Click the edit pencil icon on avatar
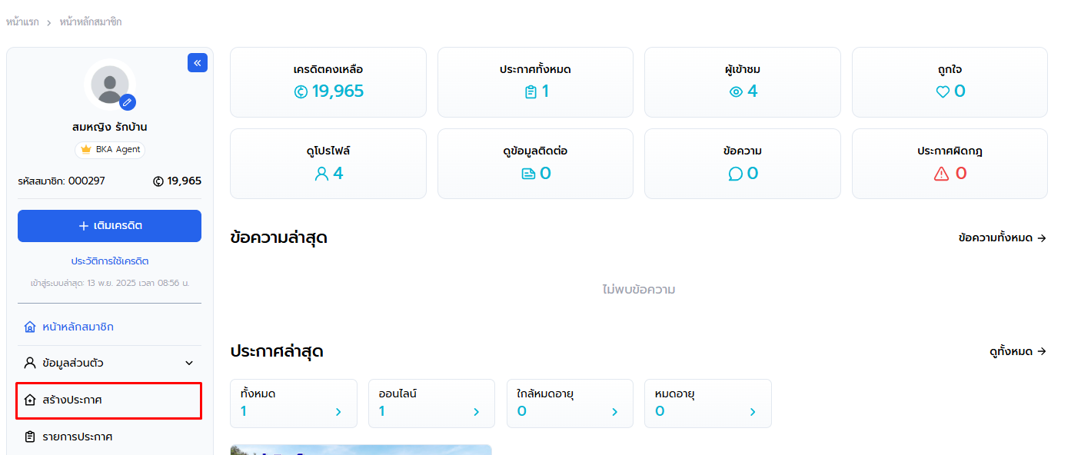 point(128,101)
